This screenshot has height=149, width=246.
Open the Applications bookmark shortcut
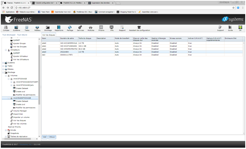tap(8, 12)
